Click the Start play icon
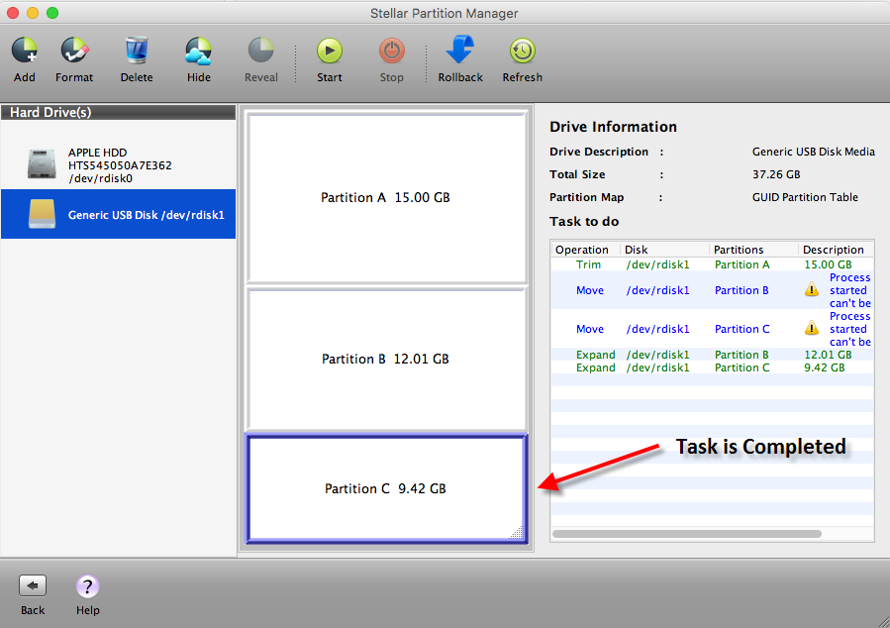The width and height of the screenshot is (890, 628). coord(330,52)
